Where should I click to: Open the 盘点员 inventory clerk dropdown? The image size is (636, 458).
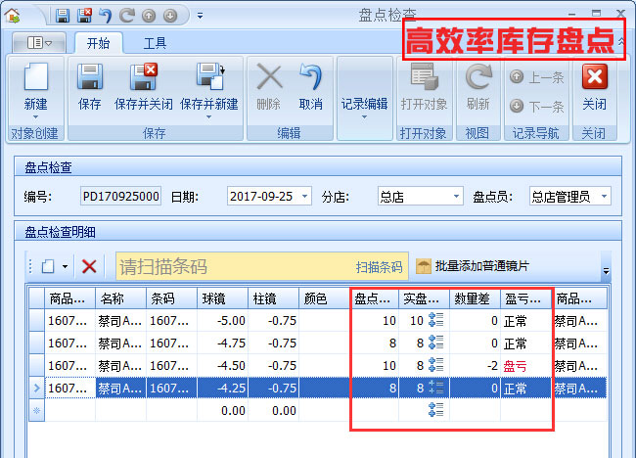point(604,197)
